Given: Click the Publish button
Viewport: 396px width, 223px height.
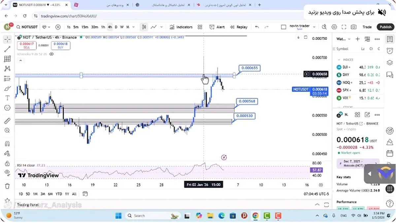Looking at the screenshot, I should click(x=385, y=27).
